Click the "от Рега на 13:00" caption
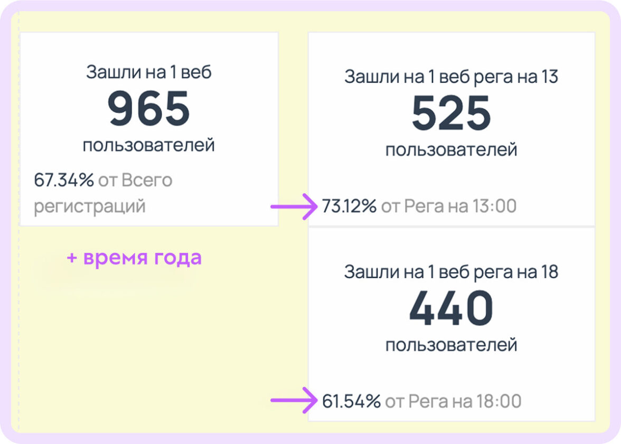 [449, 206]
